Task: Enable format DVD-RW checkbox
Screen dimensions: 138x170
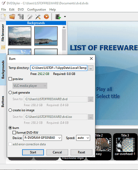Action: pyautogui.click(x=14, y=133)
